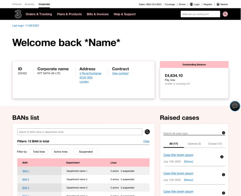This screenshot has width=241, height=196.
Task: Click the Last login: 11/06/2022 text
Action: pos(26,26)
